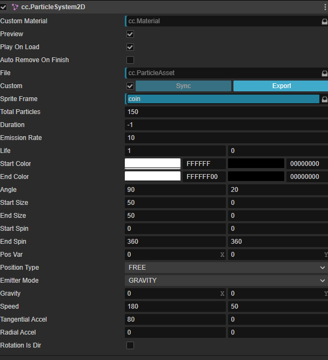The width and height of the screenshot is (328, 360).
Task: Uncheck the Preview checkbox
Action: [130, 34]
